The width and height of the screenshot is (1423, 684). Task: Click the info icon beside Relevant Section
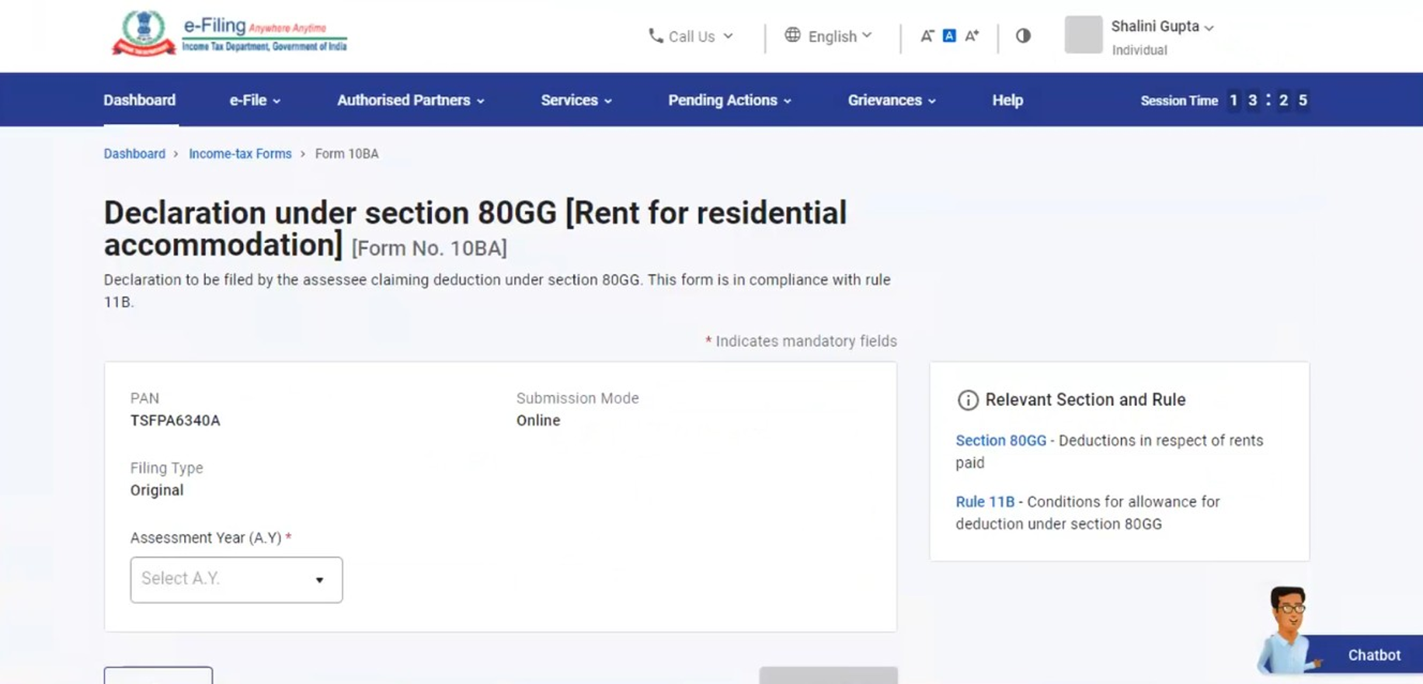tap(968, 400)
